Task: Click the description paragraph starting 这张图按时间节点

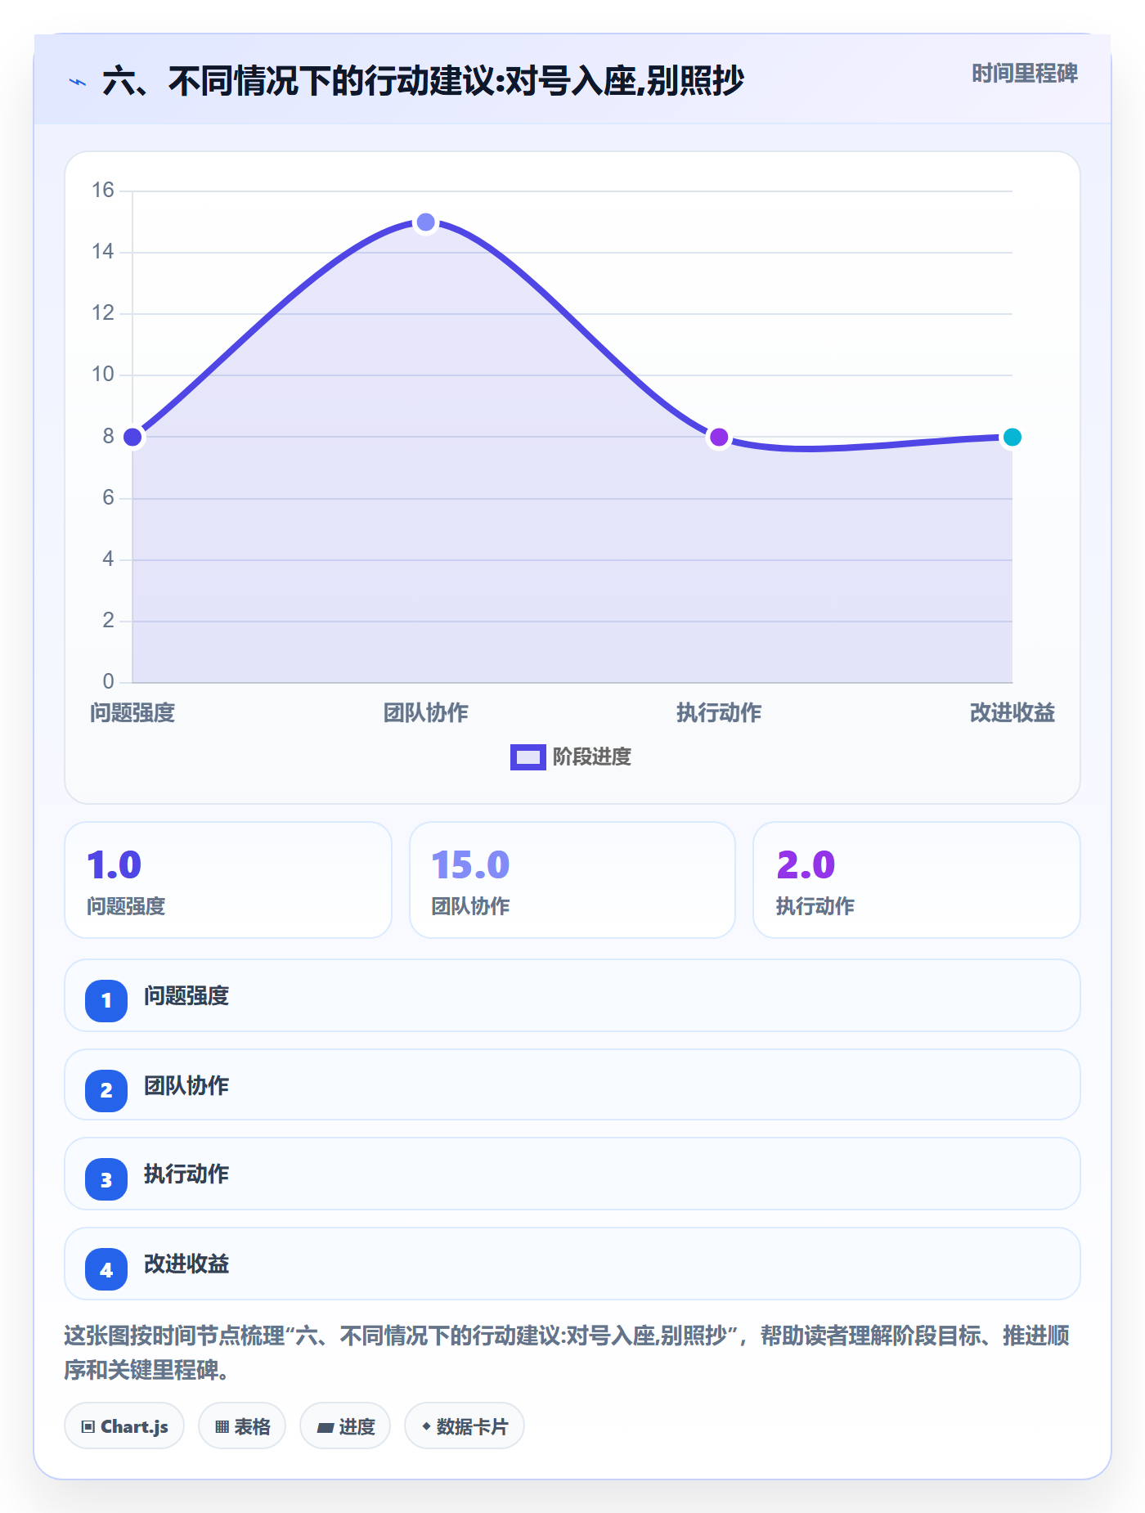Action: [567, 1353]
